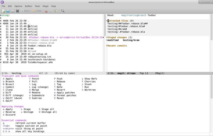Click the Branch command in the popup

[x=9, y=82]
